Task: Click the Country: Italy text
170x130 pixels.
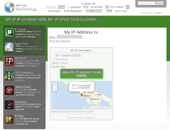Action: 58,67
